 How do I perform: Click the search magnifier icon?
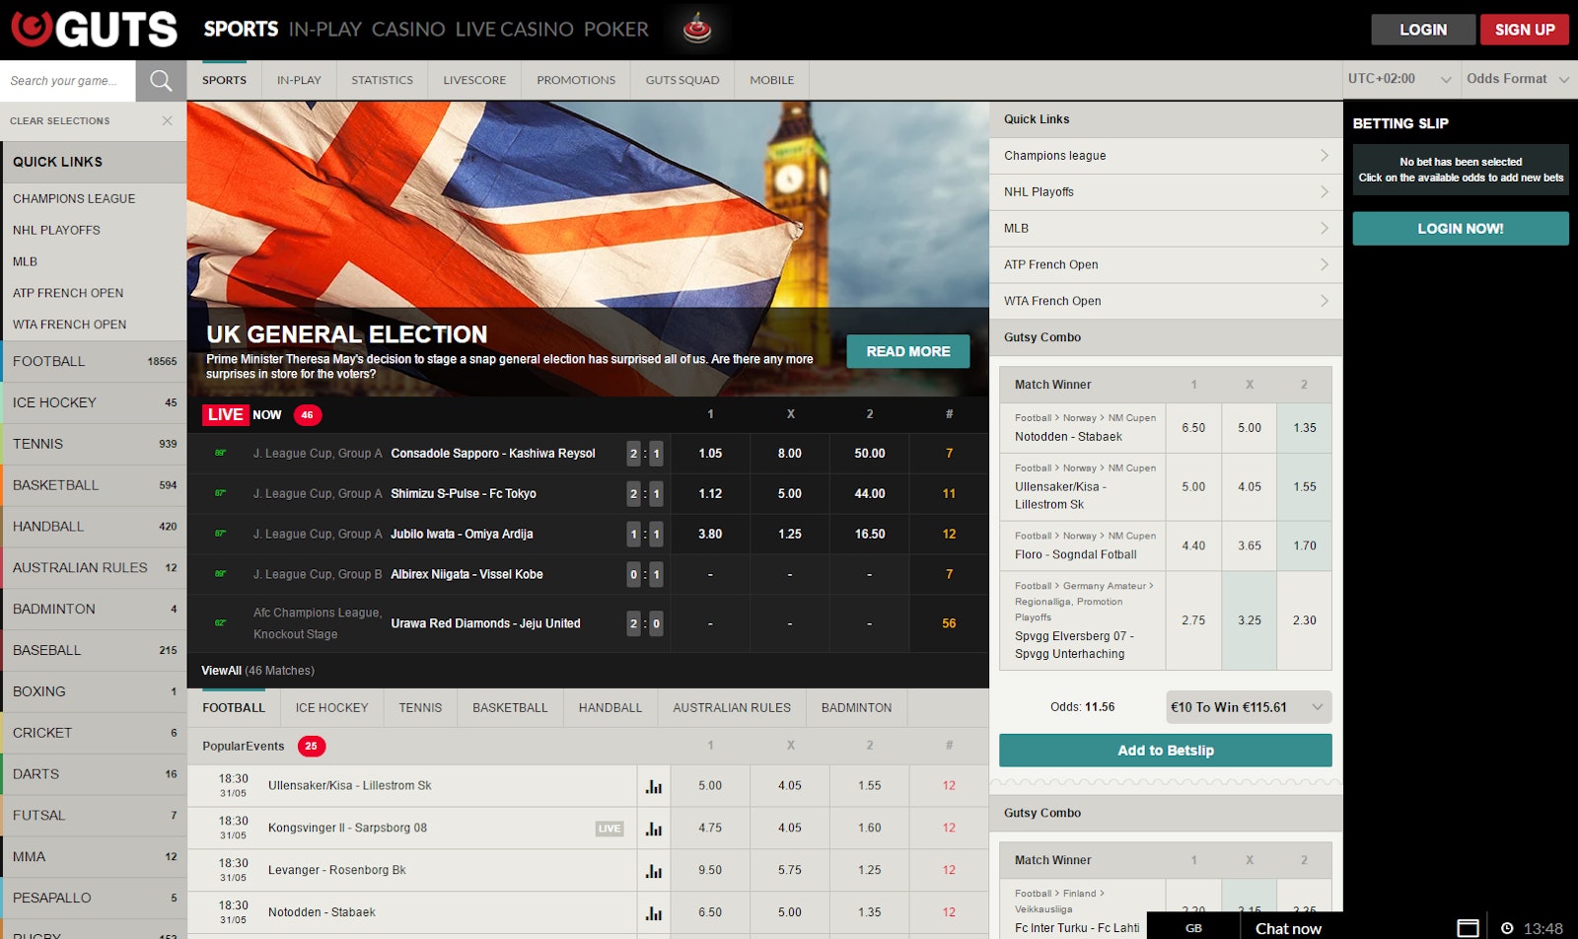click(161, 81)
